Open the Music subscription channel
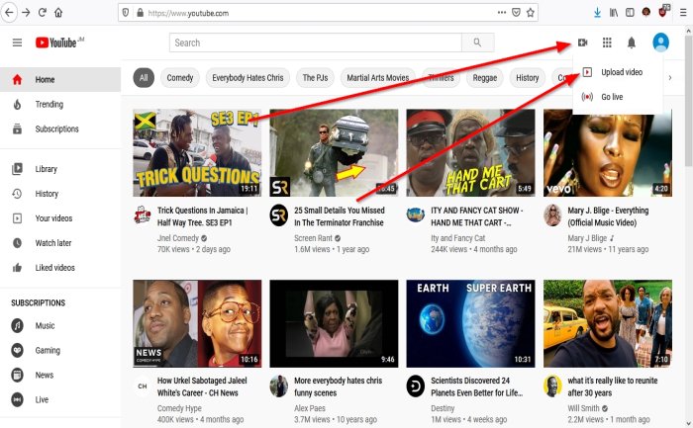 pos(60,325)
